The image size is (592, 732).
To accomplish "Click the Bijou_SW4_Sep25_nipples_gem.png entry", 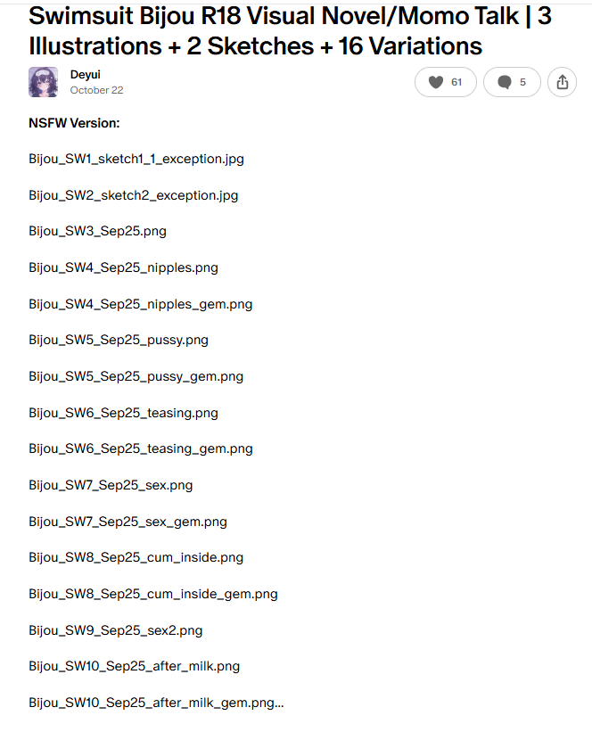I will 141,304.
